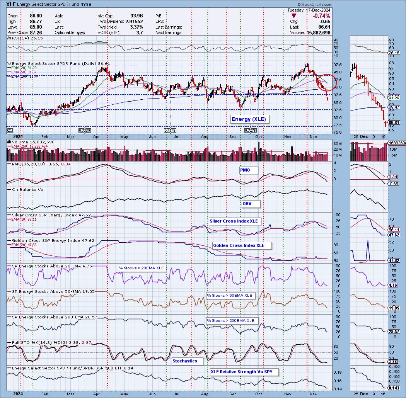Click the 86.61 price tag on zoom panel

point(394,122)
